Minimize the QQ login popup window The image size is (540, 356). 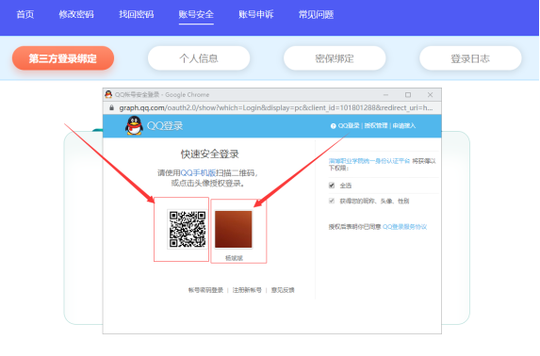click(385, 95)
